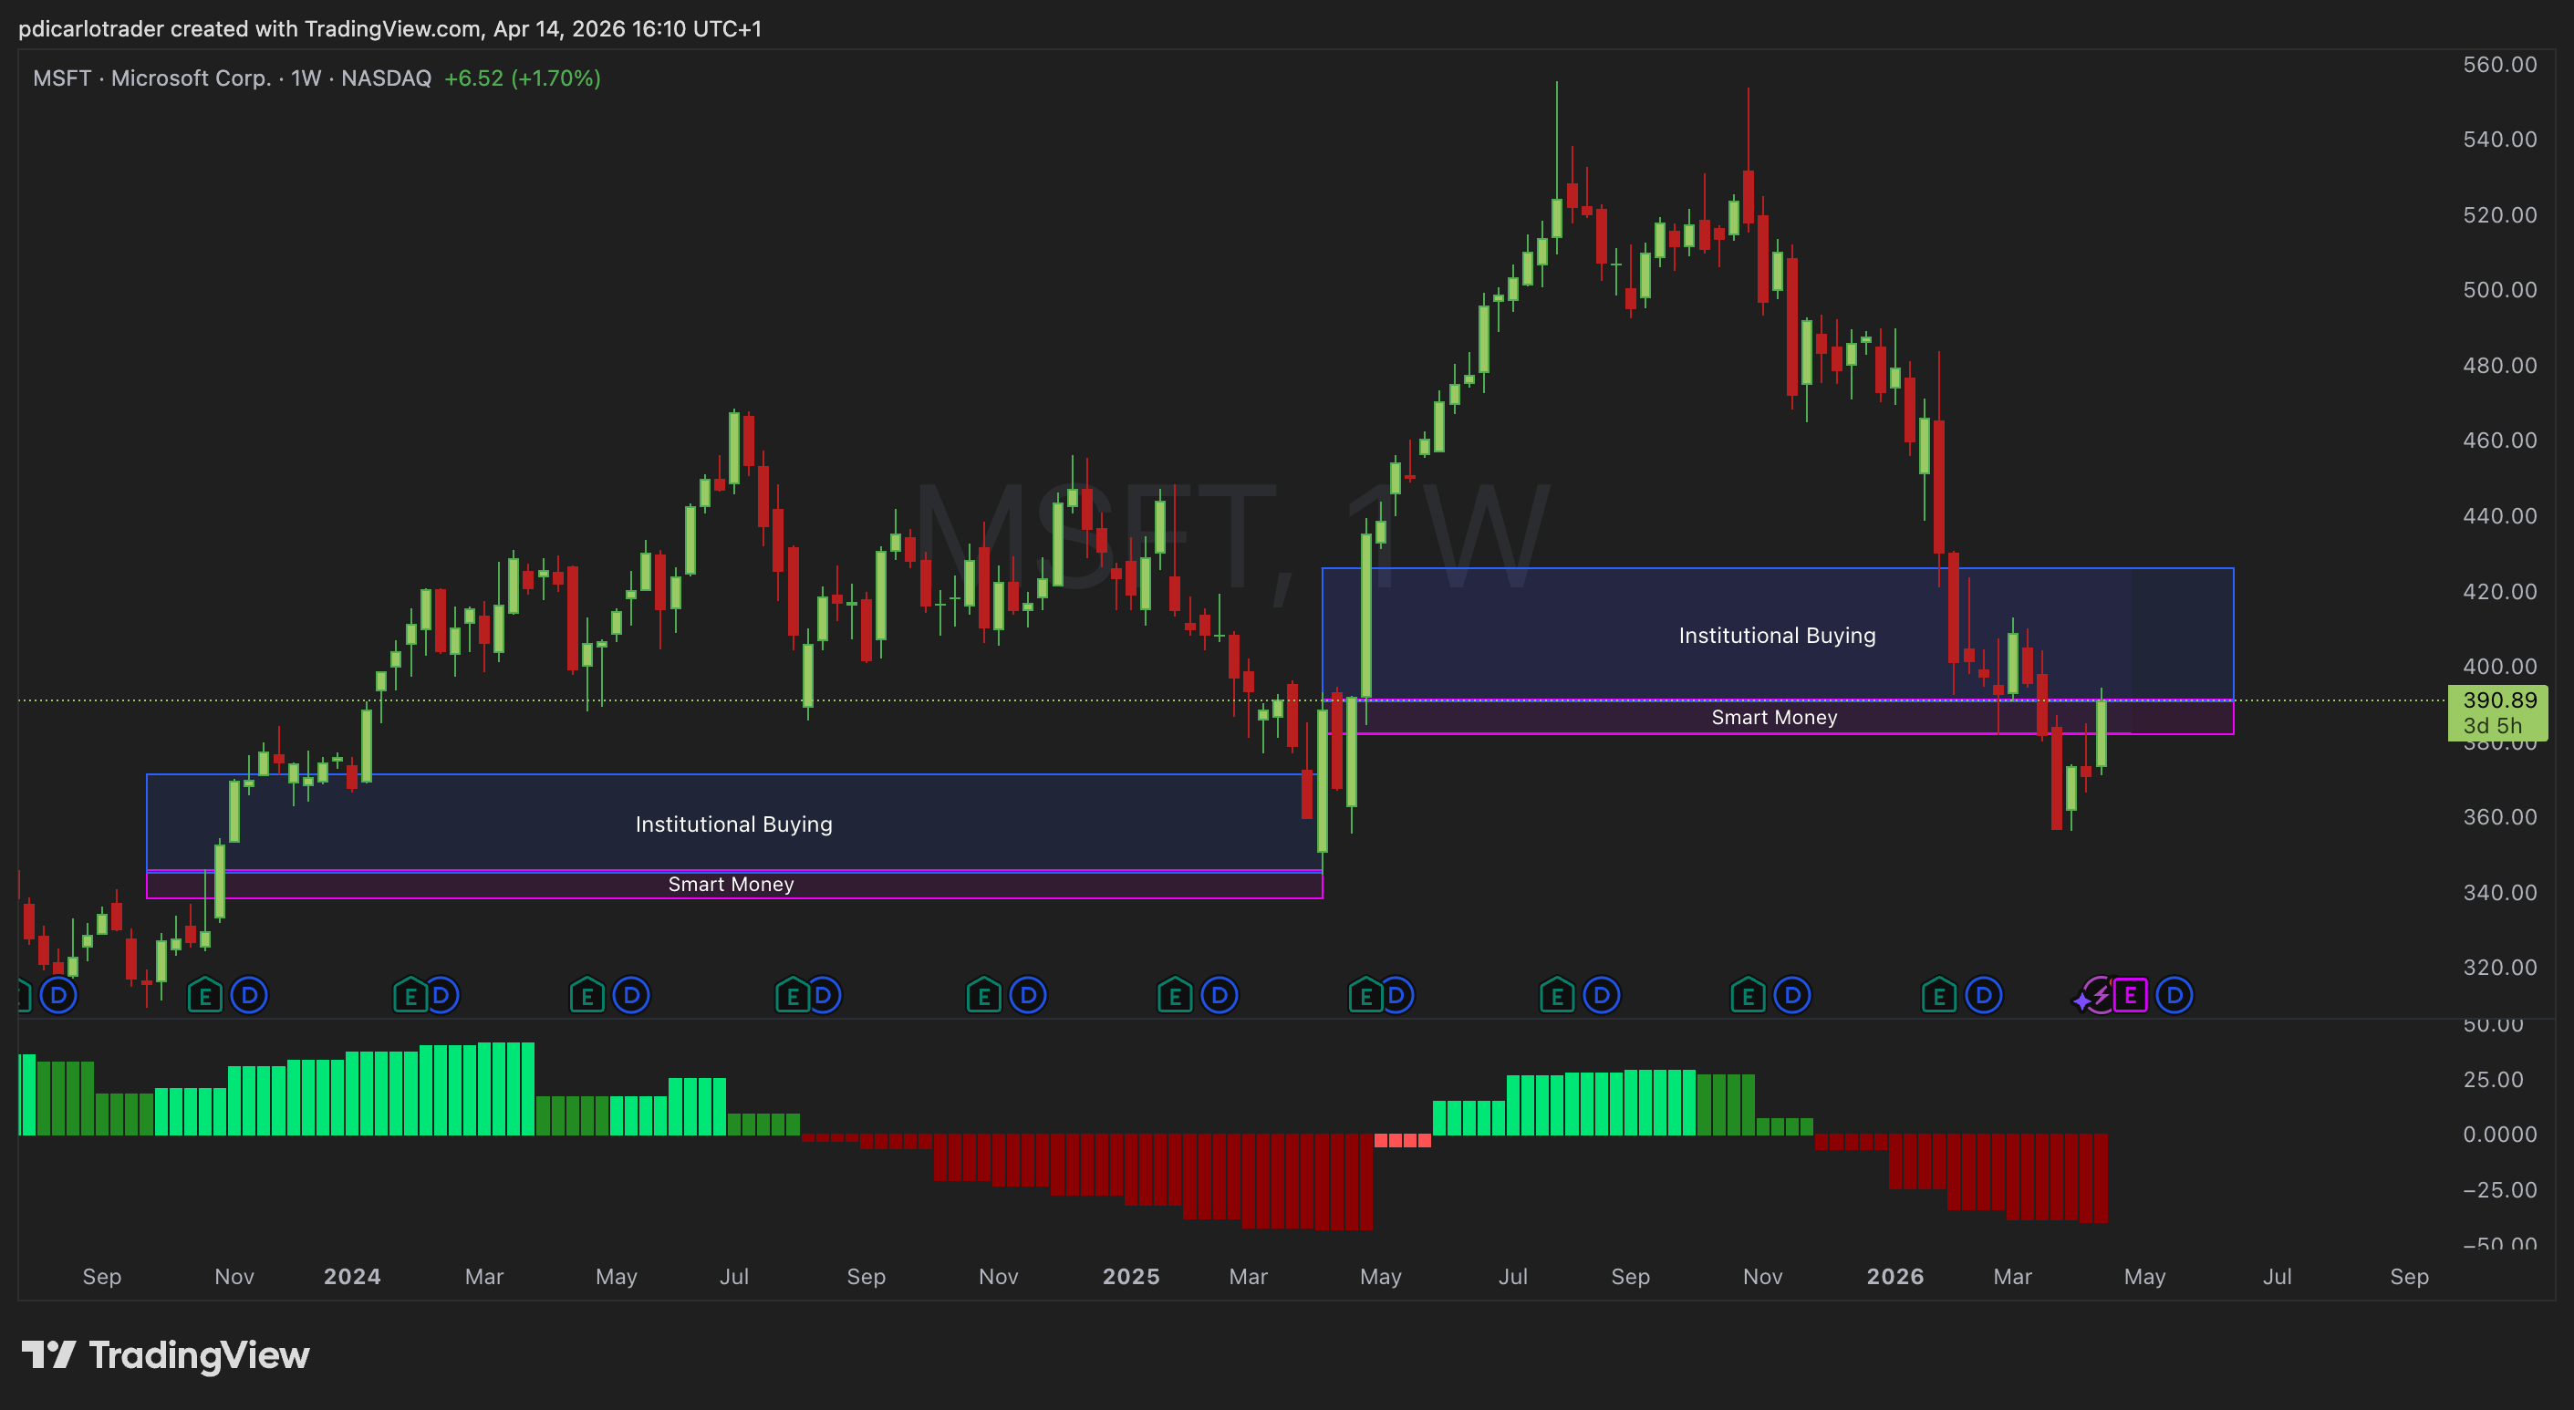Click the purple lightning bolt event marker

point(2101,995)
